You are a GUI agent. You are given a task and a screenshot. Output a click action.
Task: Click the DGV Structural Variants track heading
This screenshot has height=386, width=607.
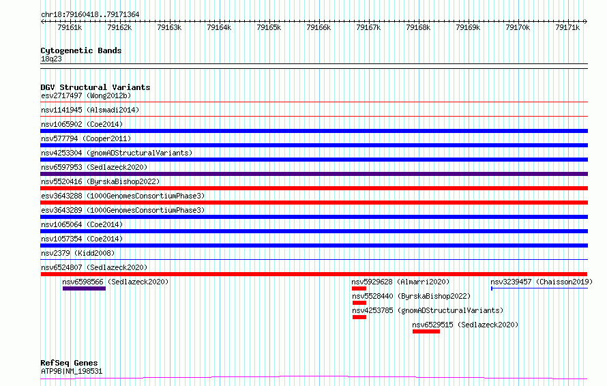95,87
